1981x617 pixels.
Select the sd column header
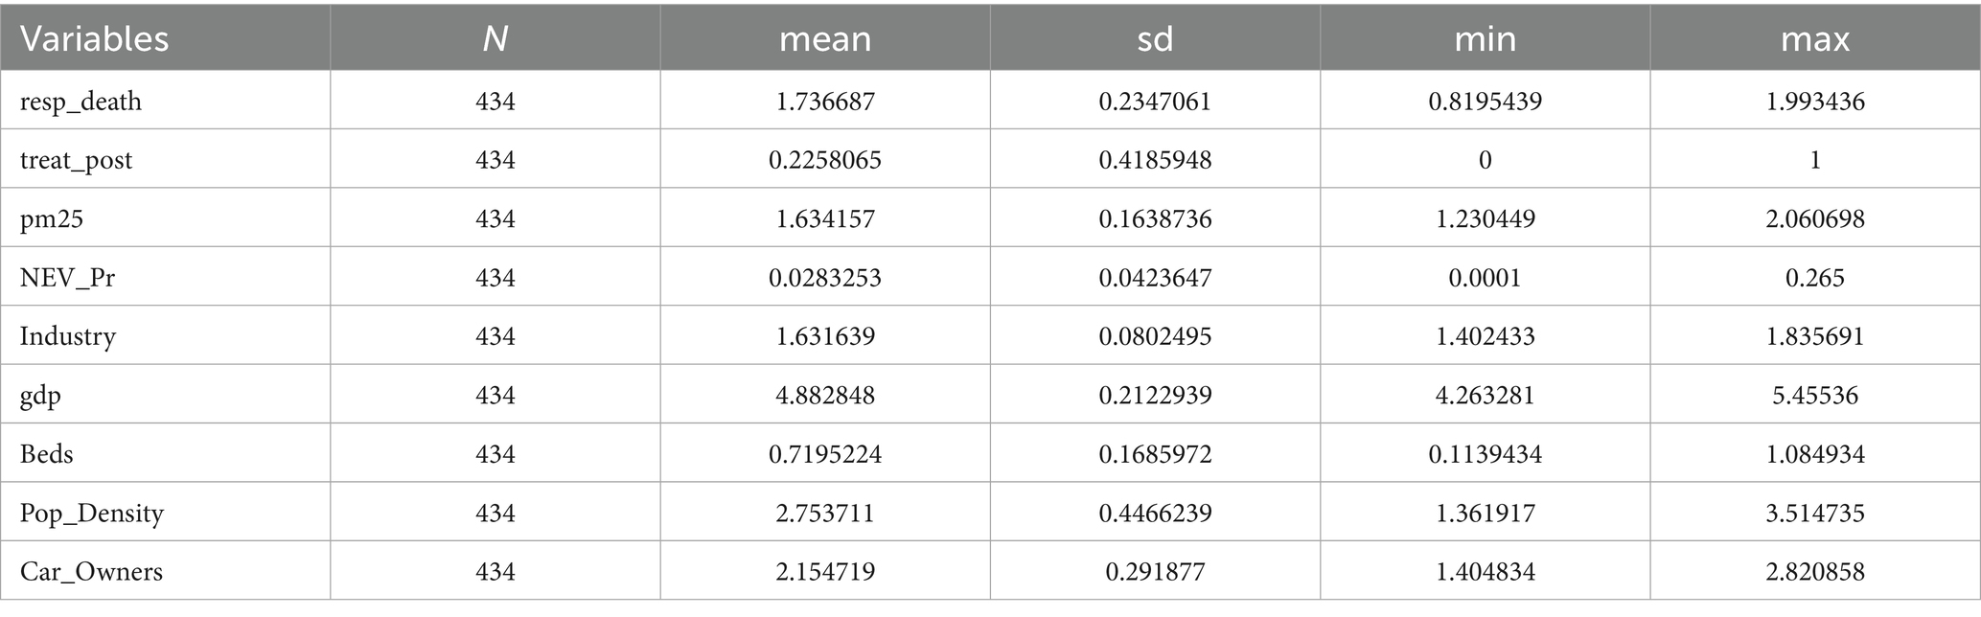pos(1154,38)
